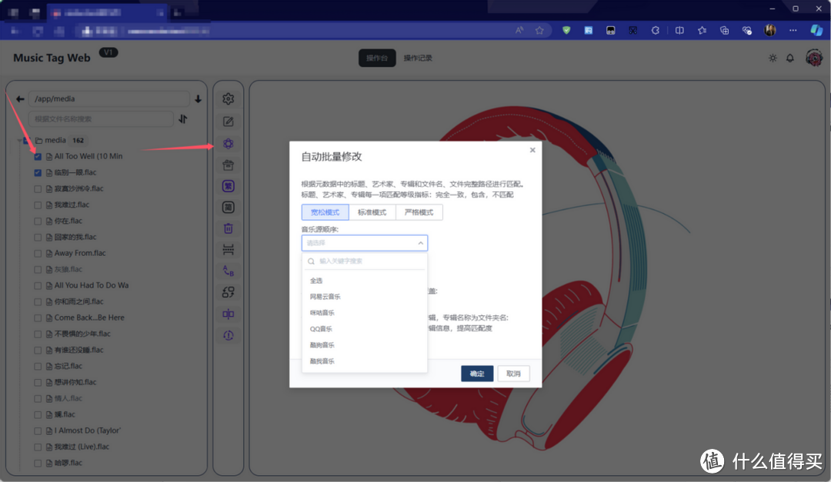The width and height of the screenshot is (831, 482).
Task: Switch to the 严格模式 tab in the dialog
Action: point(419,211)
